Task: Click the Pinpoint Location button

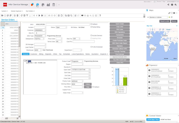Action: (x=165, y=21)
